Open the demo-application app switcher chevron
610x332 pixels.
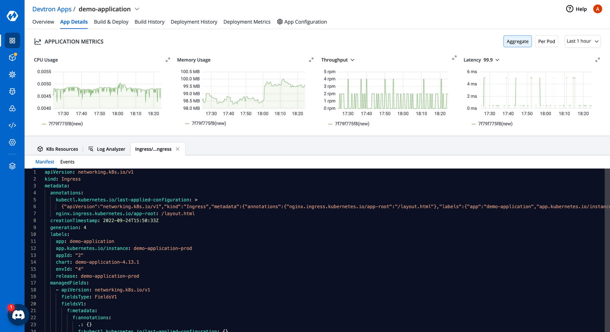pyautogui.click(x=137, y=9)
